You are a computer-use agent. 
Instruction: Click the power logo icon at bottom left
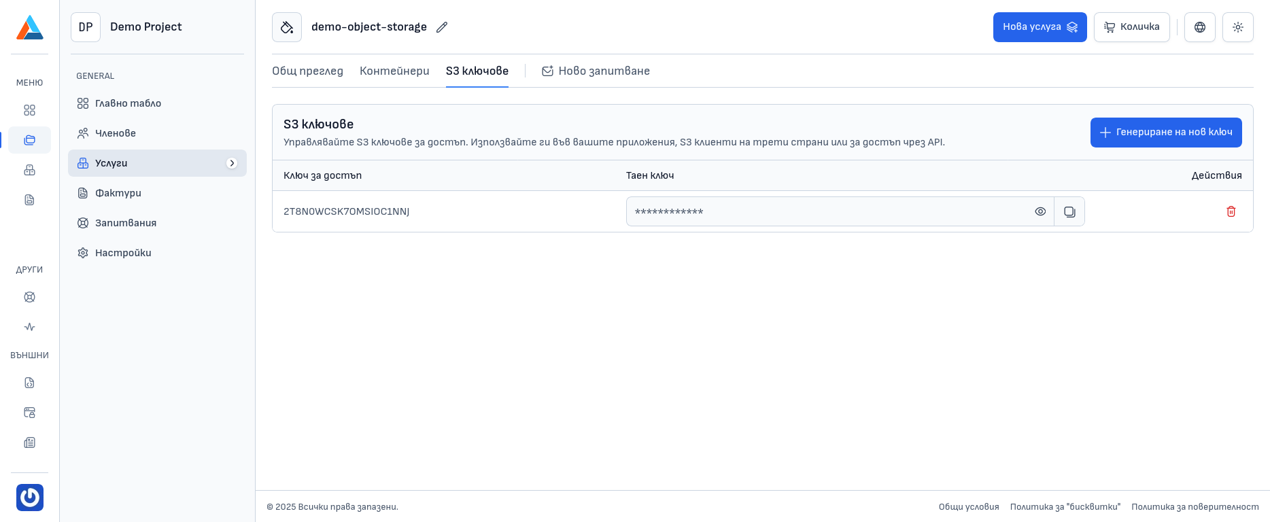click(x=30, y=498)
